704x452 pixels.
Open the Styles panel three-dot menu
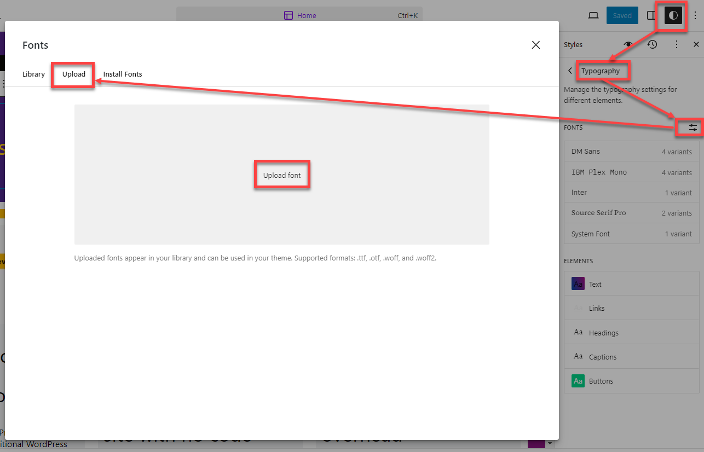(x=677, y=44)
